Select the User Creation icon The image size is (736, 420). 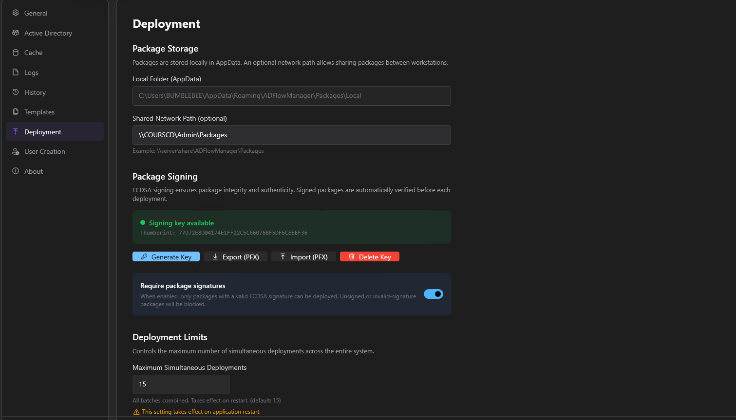tap(16, 151)
